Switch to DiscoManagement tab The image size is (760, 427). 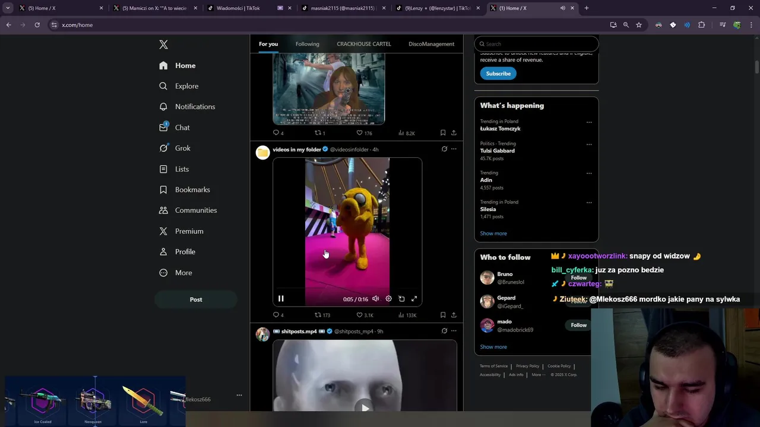point(432,44)
